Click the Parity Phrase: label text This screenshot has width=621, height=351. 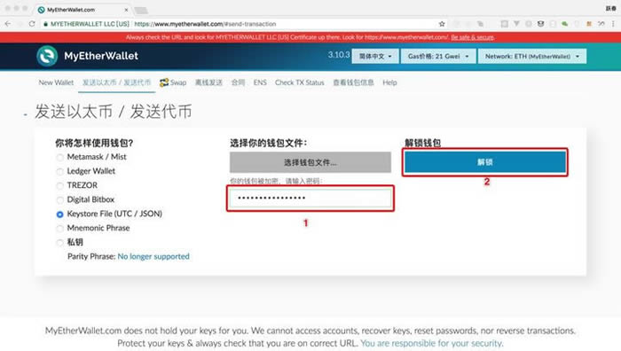click(91, 256)
